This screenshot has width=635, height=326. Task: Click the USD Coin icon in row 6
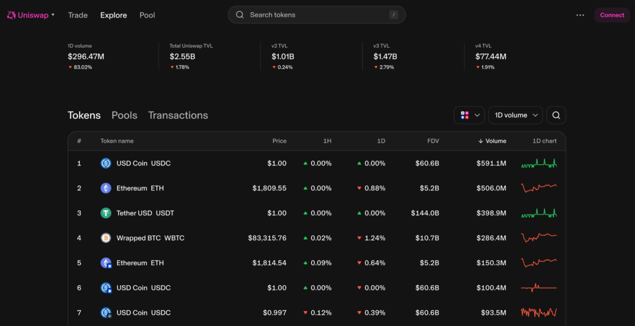pos(106,288)
